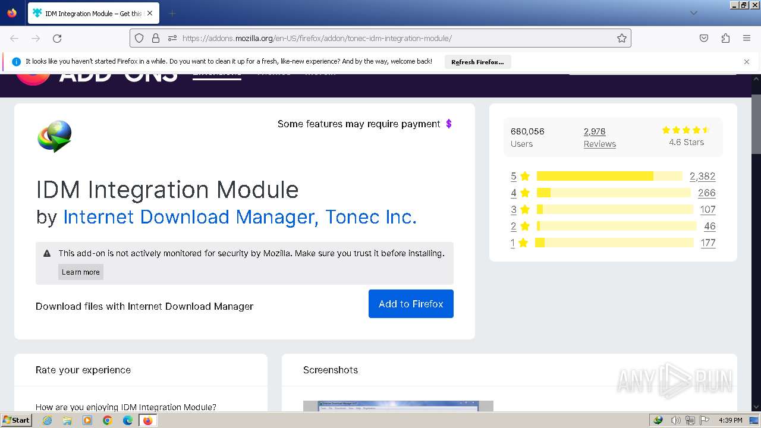Click the 4.6 star rating icons

click(686, 130)
